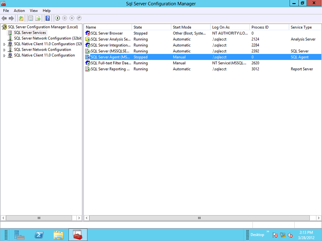Expand the SQL Server Network Configuration node
The height and width of the screenshot is (241, 322).
point(4,50)
